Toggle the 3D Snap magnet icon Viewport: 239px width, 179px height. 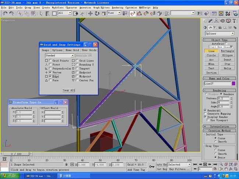[133, 13]
